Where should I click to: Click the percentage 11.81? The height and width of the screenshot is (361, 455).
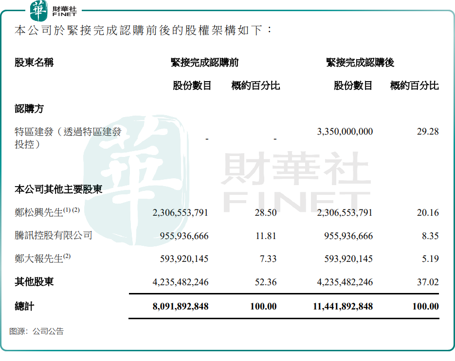pos(266,236)
